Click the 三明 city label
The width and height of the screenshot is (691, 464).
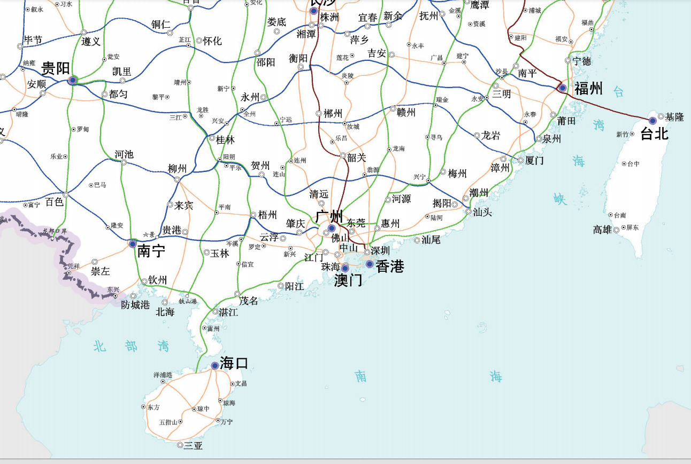(x=502, y=93)
